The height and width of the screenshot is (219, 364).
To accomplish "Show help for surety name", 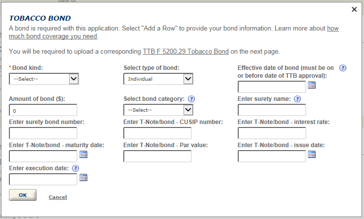I will coord(297,99).
